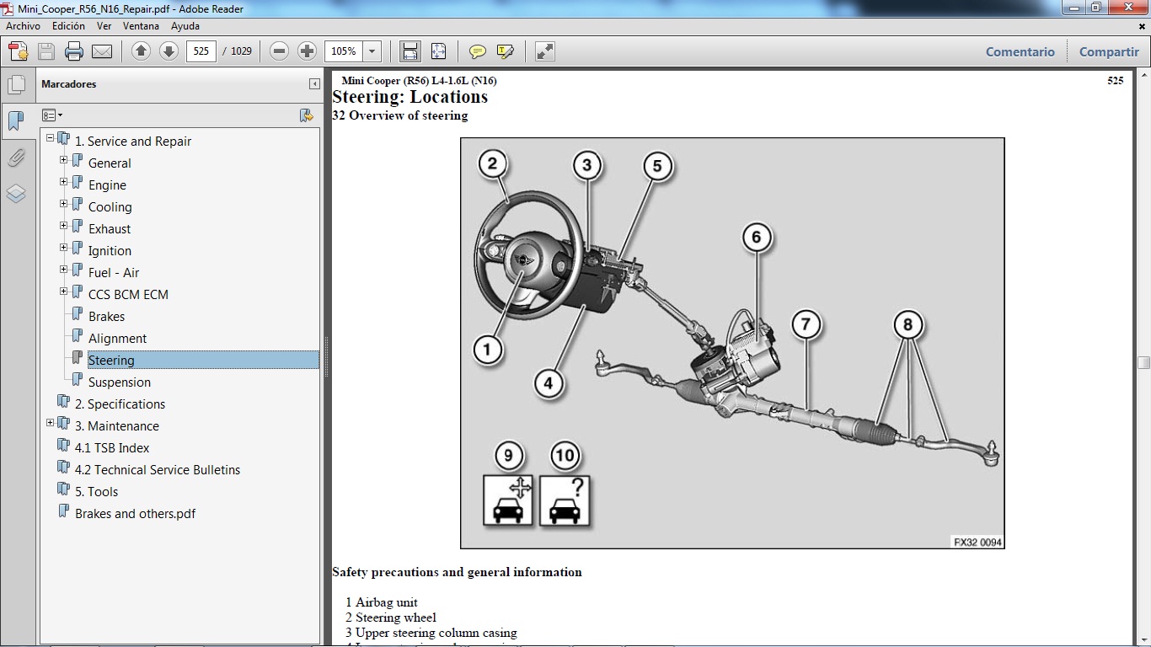The width and height of the screenshot is (1151, 647).
Task: Print the document with printer icon
Action: click(74, 51)
